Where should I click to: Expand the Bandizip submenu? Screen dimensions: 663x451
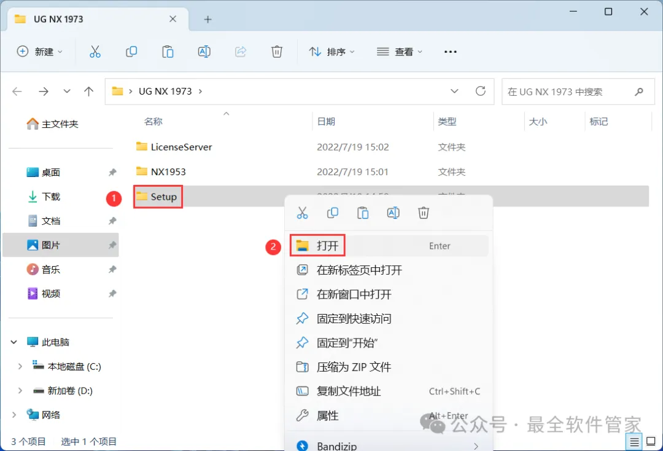click(x=476, y=446)
